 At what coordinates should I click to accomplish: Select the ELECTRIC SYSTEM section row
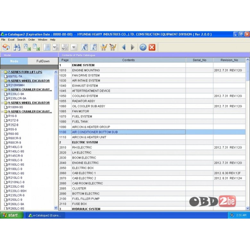pos(152,142)
